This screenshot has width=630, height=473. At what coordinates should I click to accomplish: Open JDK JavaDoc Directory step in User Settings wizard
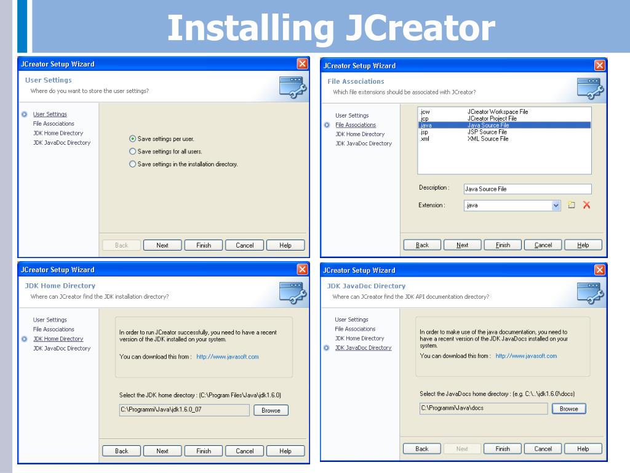(x=62, y=143)
